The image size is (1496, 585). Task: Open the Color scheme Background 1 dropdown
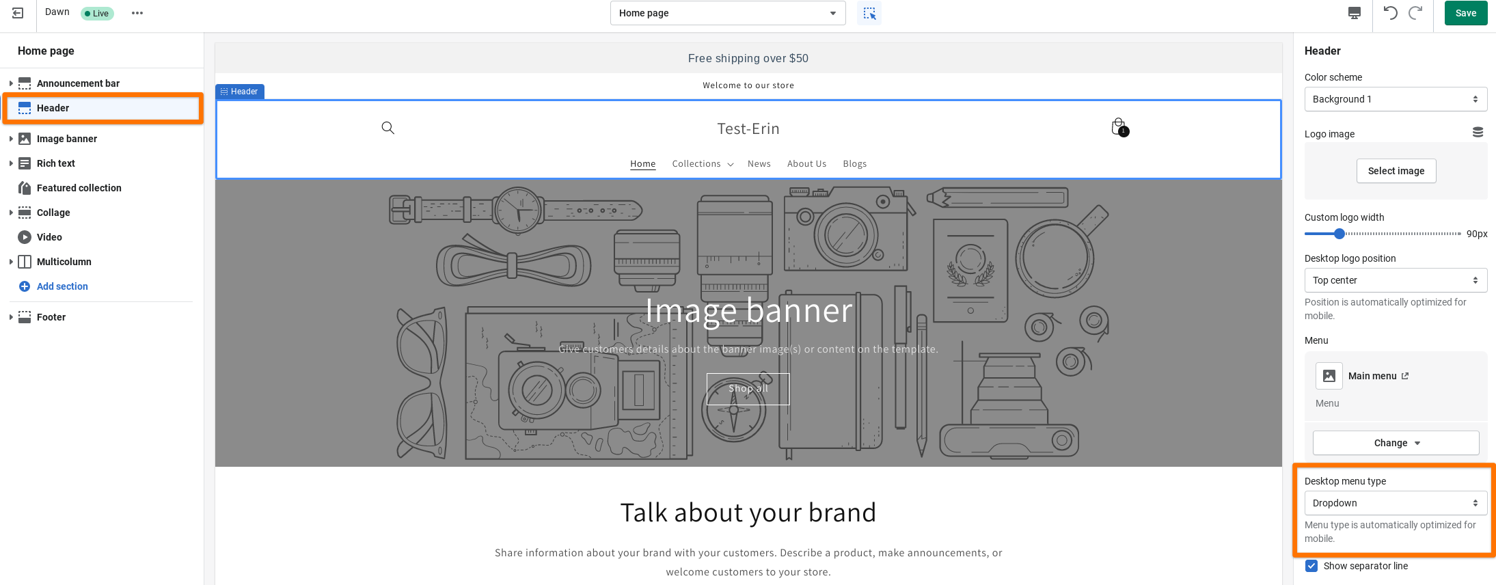point(1395,99)
